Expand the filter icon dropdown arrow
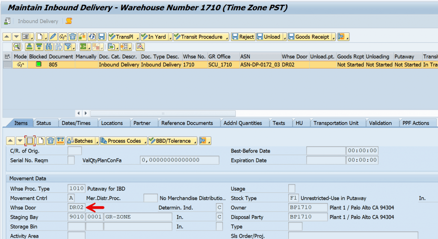The image size is (438, 239). (74, 48)
